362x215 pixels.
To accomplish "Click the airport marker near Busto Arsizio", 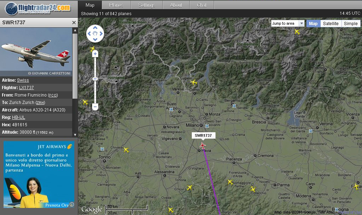I will 171,110.
